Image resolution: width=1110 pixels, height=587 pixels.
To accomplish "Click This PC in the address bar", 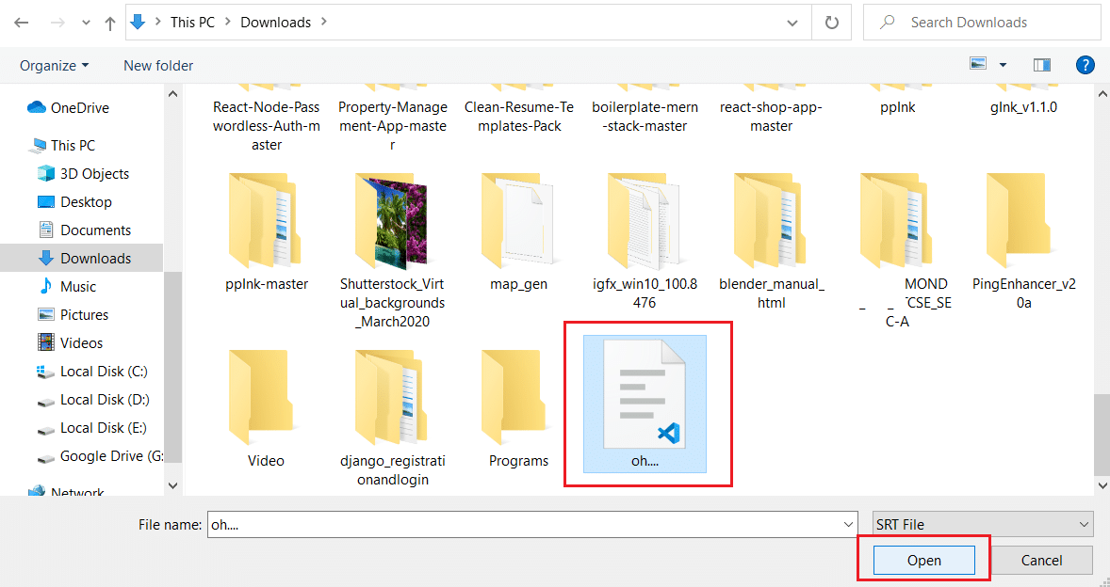I will click(192, 22).
